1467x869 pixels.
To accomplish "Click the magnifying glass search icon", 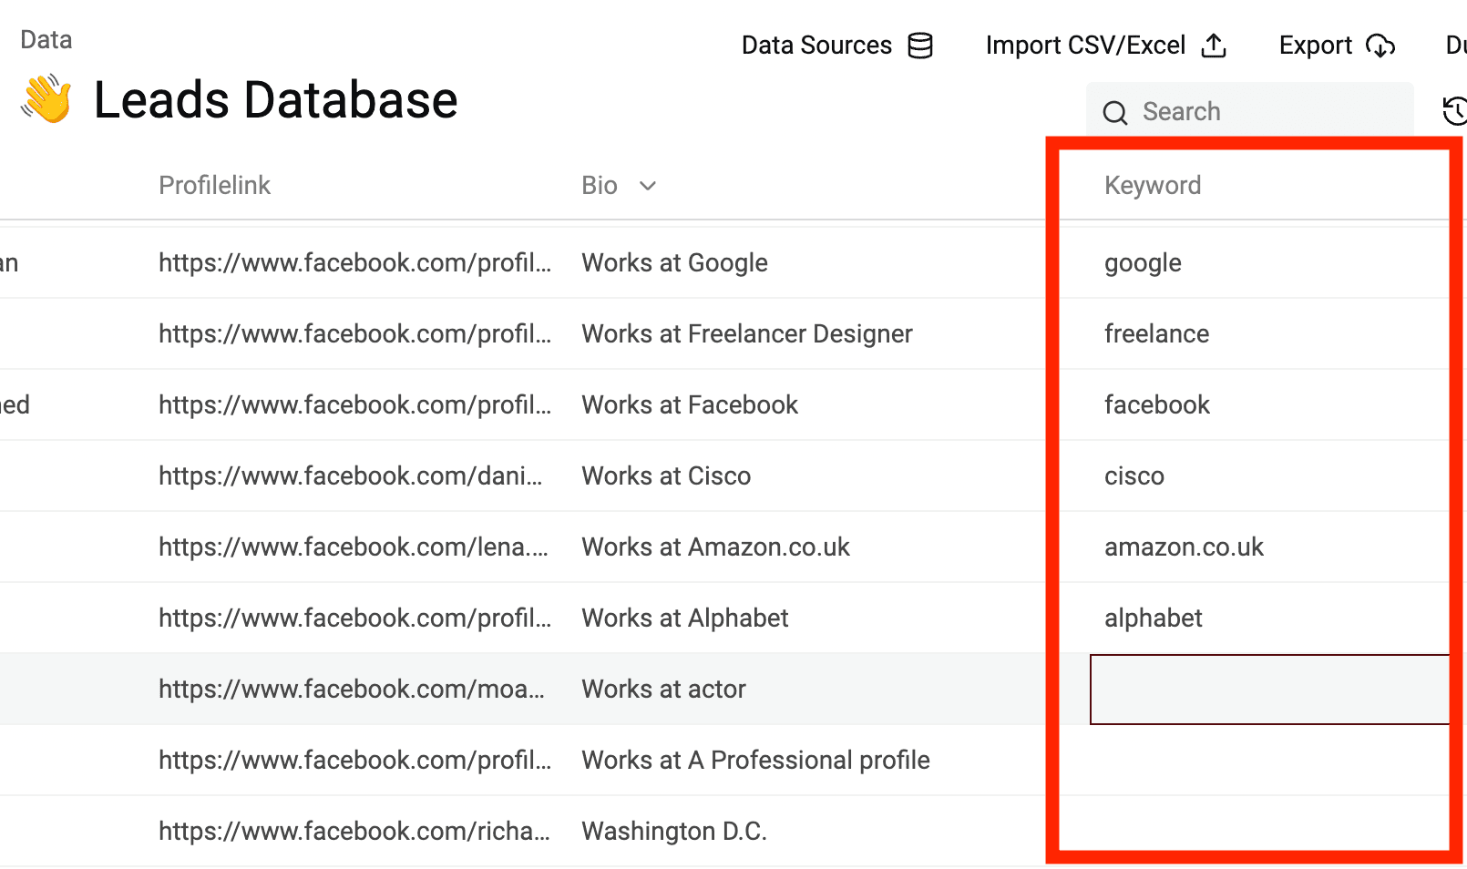I will [1115, 112].
